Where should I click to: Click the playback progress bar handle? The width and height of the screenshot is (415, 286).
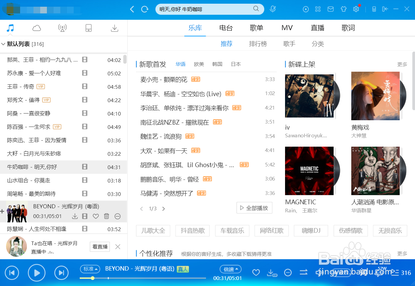click(x=92, y=278)
